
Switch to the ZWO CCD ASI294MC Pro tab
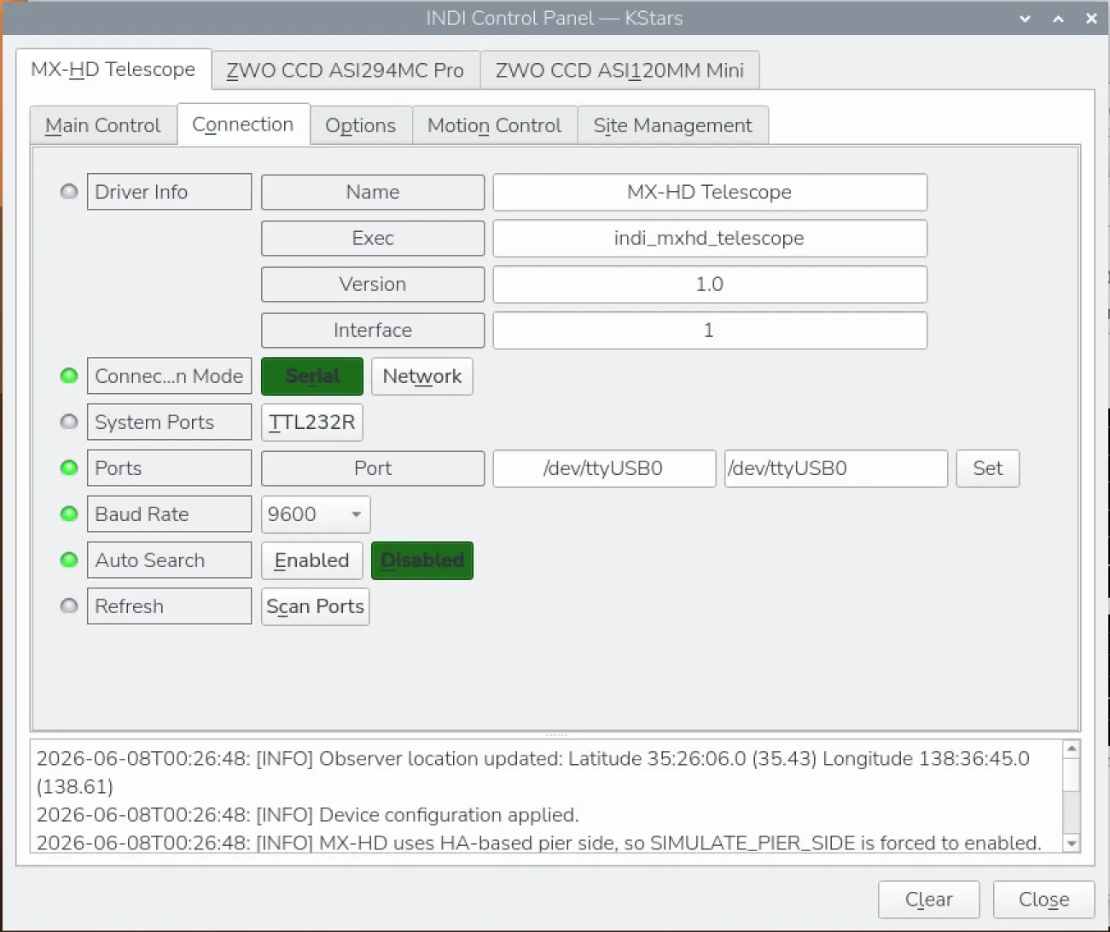pos(346,70)
